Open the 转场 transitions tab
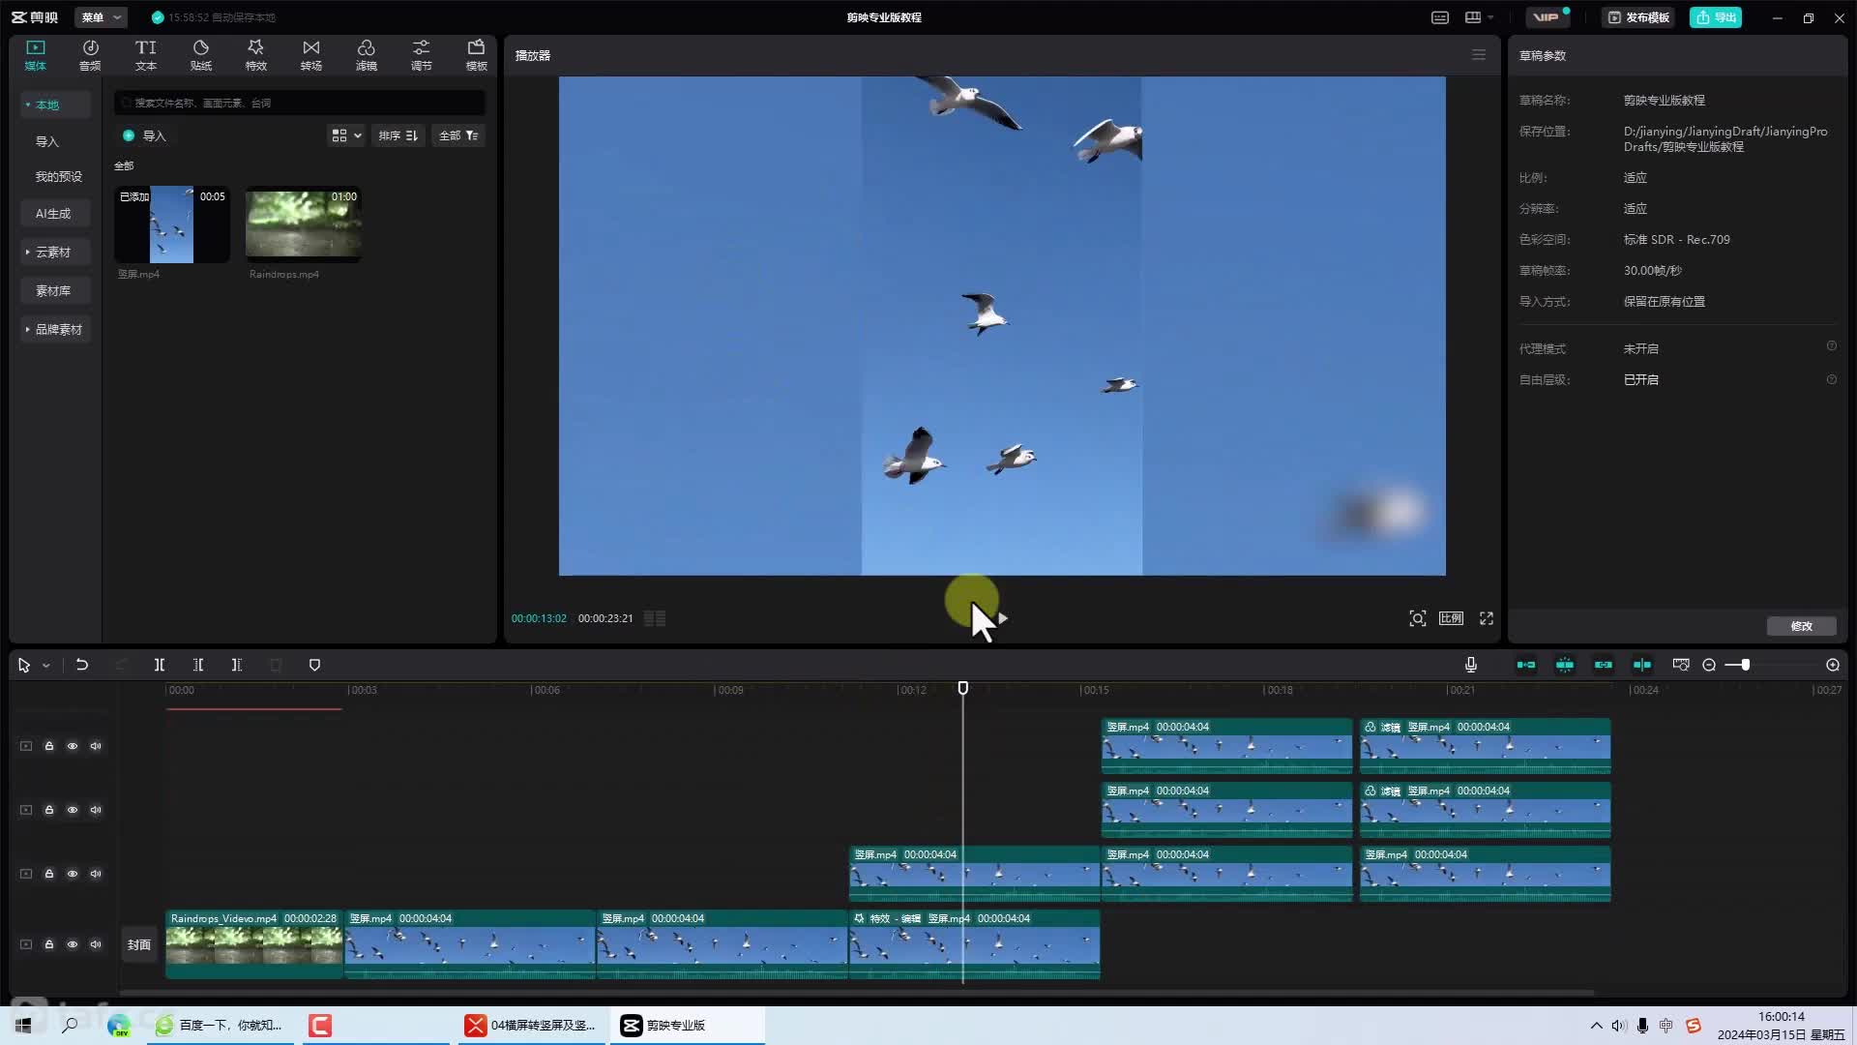This screenshot has width=1857, height=1045. pyautogui.click(x=310, y=55)
